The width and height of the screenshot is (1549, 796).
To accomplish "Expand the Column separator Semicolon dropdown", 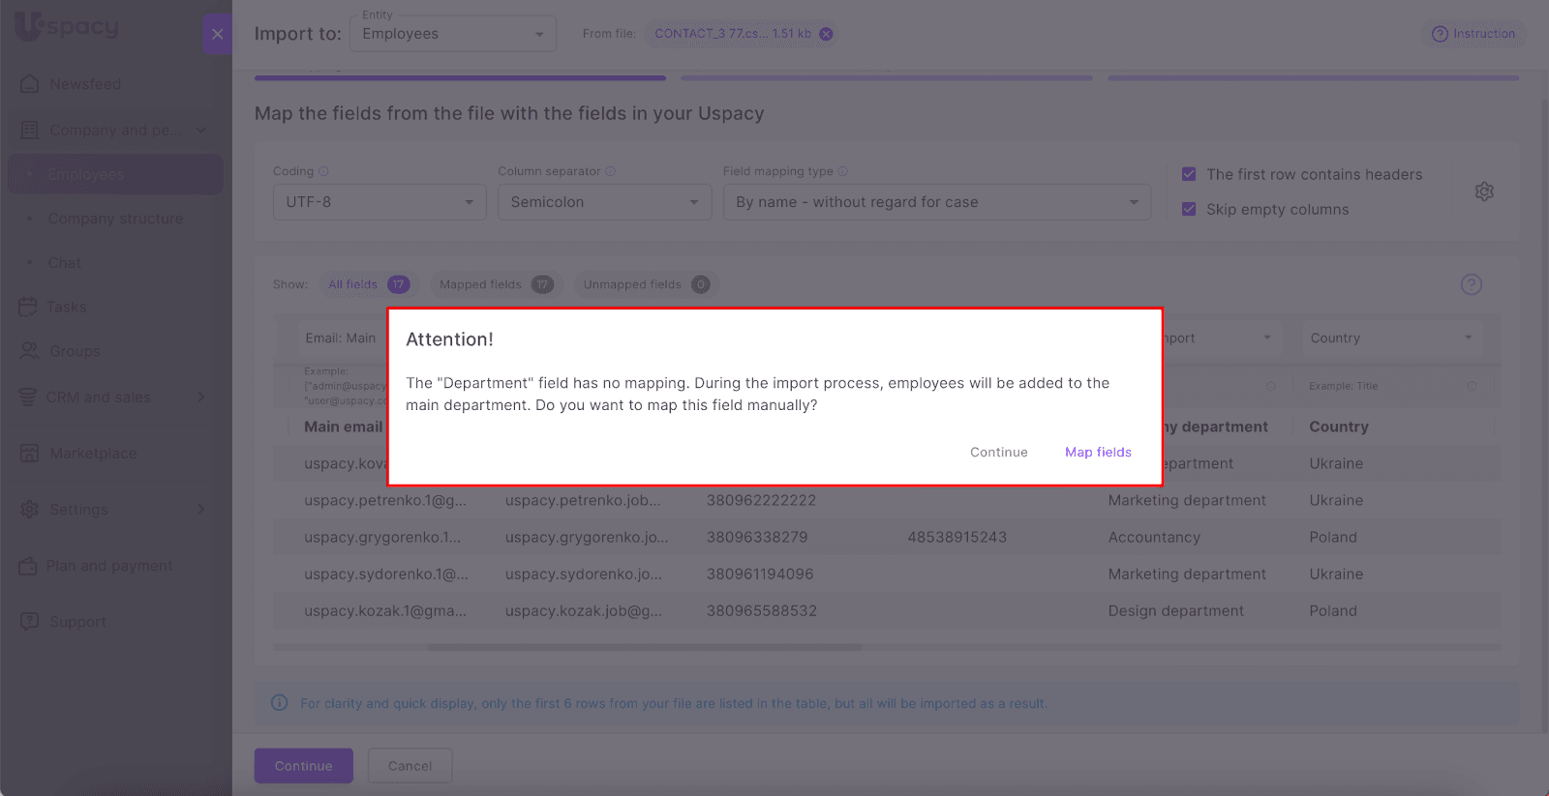I will [x=604, y=202].
